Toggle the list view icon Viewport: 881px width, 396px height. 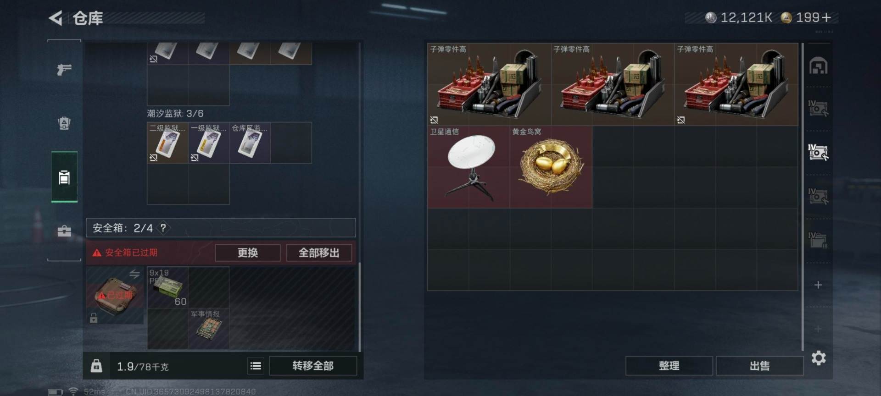256,366
